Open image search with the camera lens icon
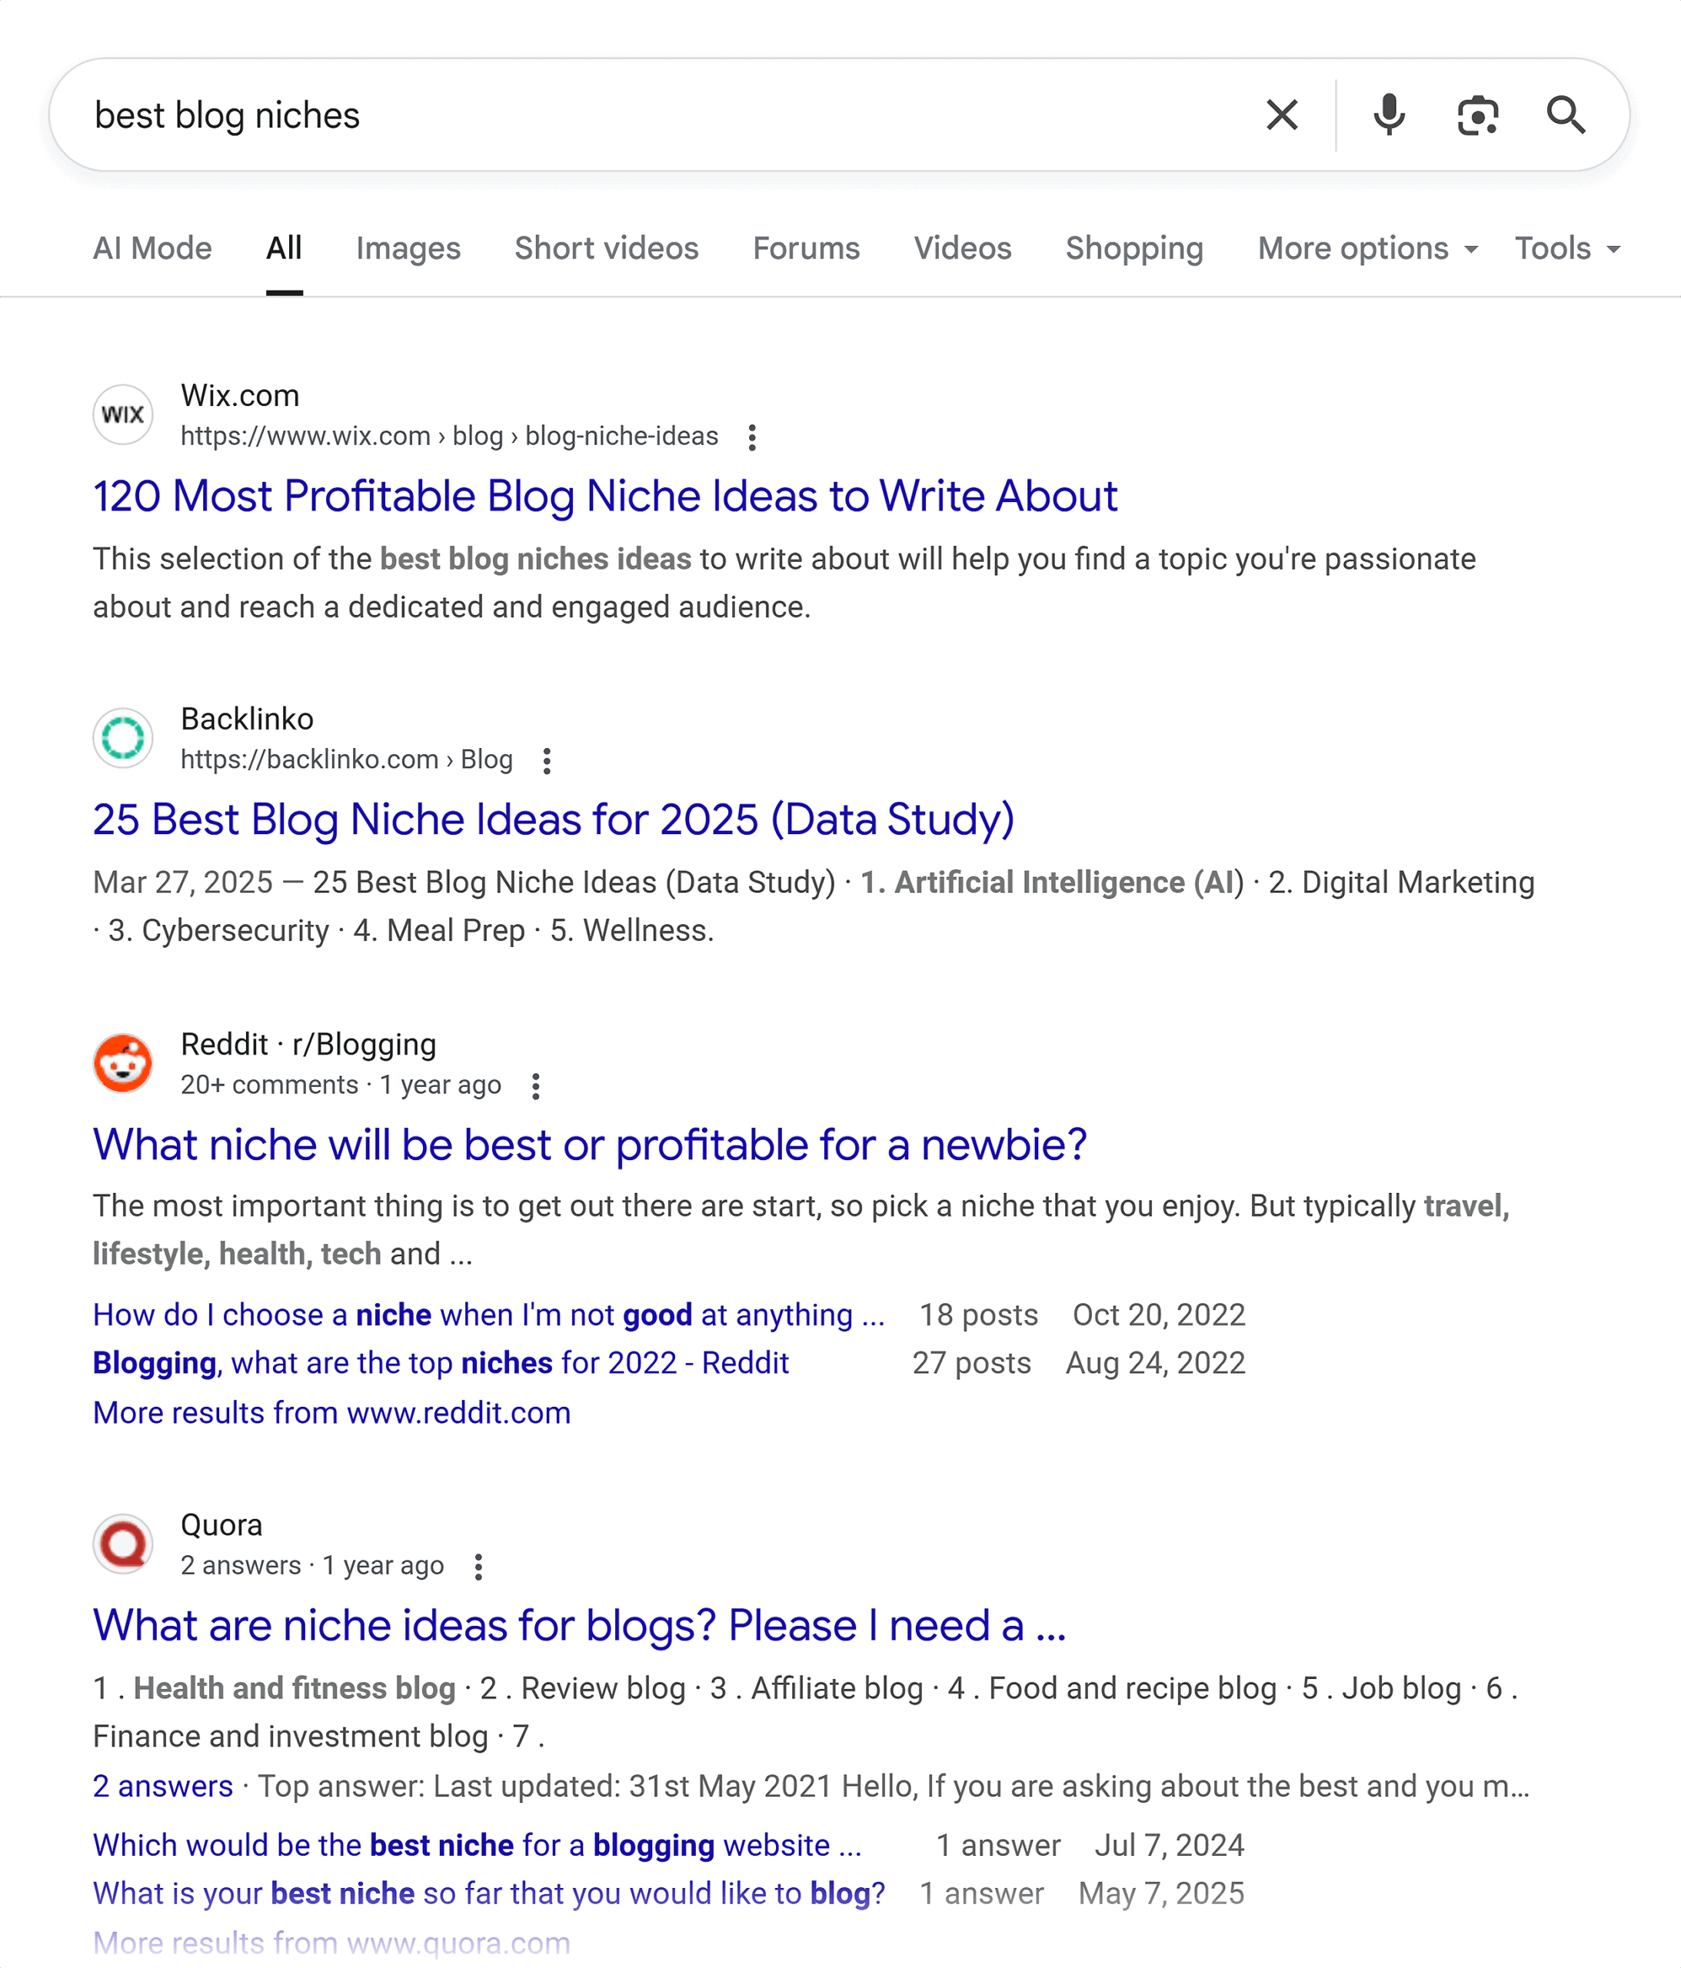Image resolution: width=1681 pixels, height=1968 pixels. [x=1478, y=115]
